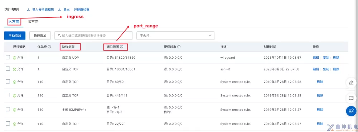Focus the port or authorization object search field
This screenshot has width=358, height=132.
coord(93,36)
